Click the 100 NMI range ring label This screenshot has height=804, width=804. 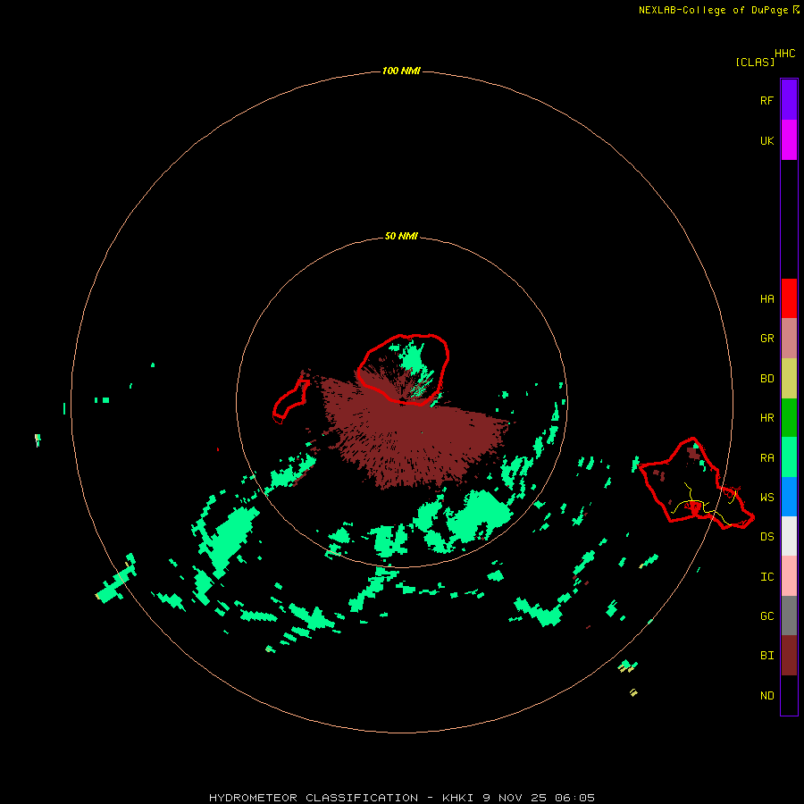[401, 71]
